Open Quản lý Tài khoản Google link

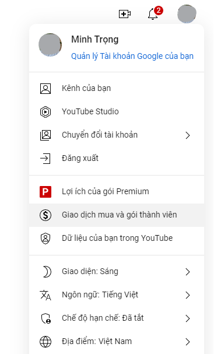click(x=132, y=56)
